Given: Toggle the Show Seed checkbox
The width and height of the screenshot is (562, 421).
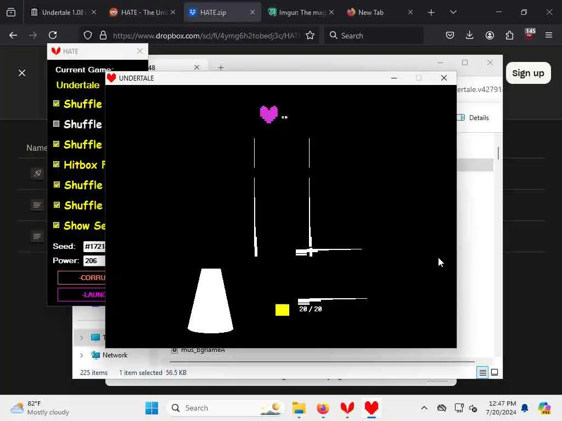Looking at the screenshot, I should pyautogui.click(x=57, y=225).
